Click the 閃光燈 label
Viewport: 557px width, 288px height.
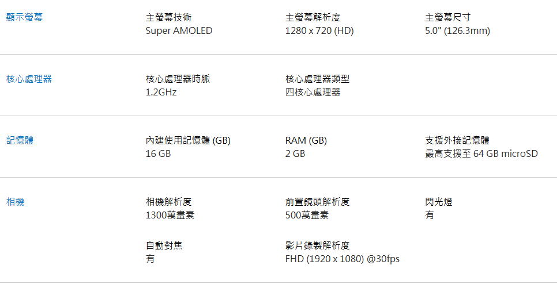[x=439, y=202]
